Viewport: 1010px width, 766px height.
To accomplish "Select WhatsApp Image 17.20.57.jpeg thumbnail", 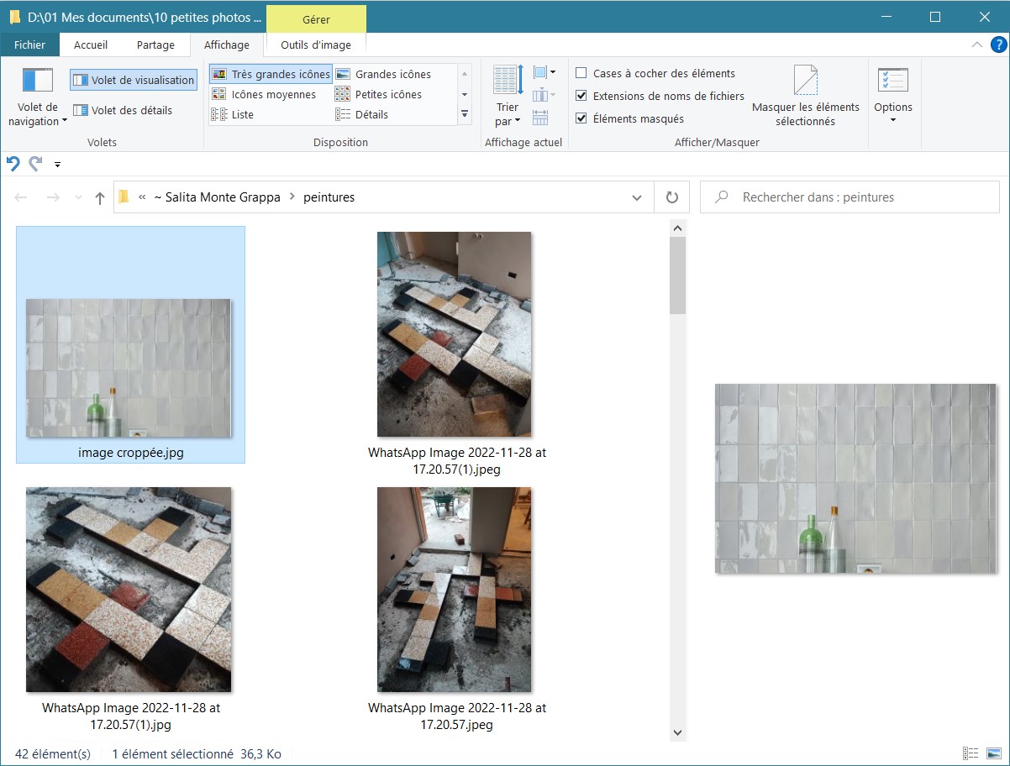I will click(x=455, y=590).
